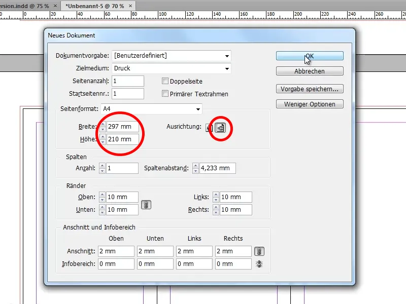Click the Ränder Oben field
406x304 pixels.
122,197
